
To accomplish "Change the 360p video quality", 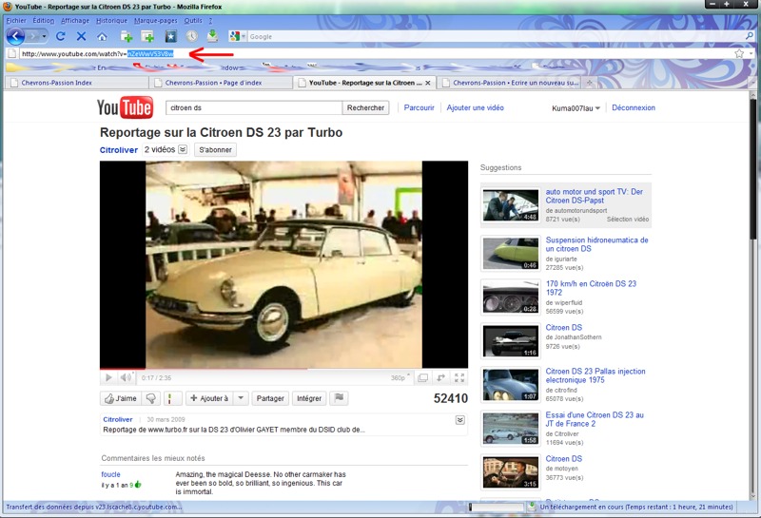I will (x=400, y=378).
